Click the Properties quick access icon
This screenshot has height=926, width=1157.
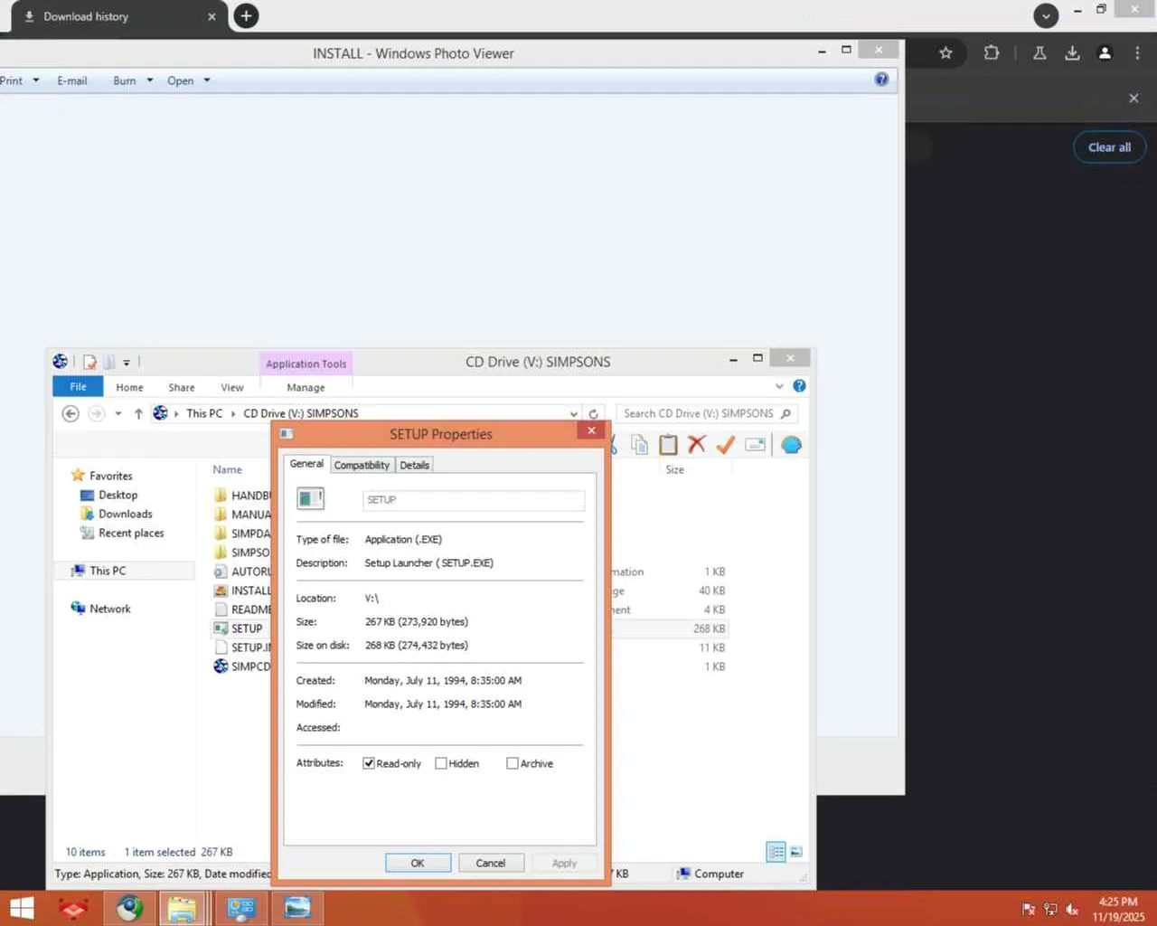pyautogui.click(x=89, y=362)
